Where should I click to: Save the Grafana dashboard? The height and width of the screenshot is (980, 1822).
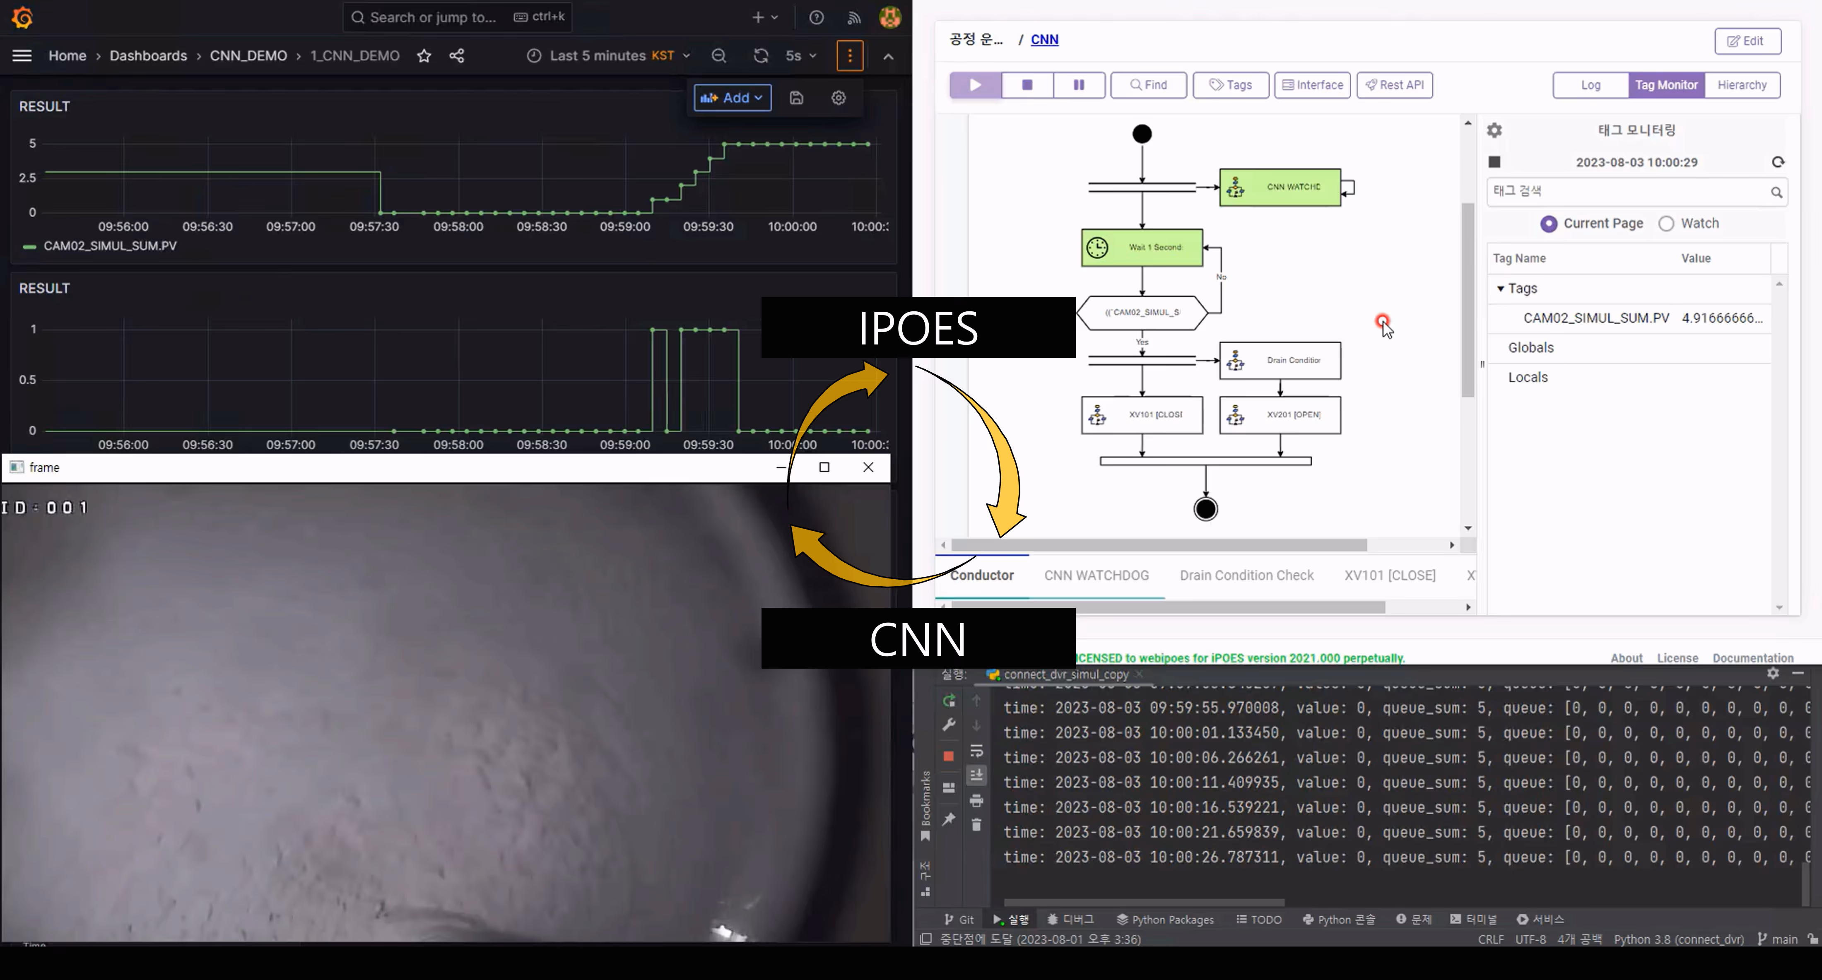(796, 98)
